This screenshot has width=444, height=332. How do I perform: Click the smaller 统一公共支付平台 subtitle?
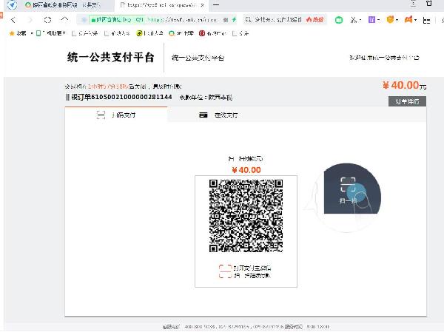click(x=198, y=58)
